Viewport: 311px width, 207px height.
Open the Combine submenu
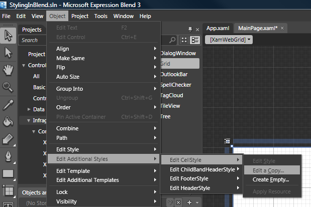pos(103,128)
